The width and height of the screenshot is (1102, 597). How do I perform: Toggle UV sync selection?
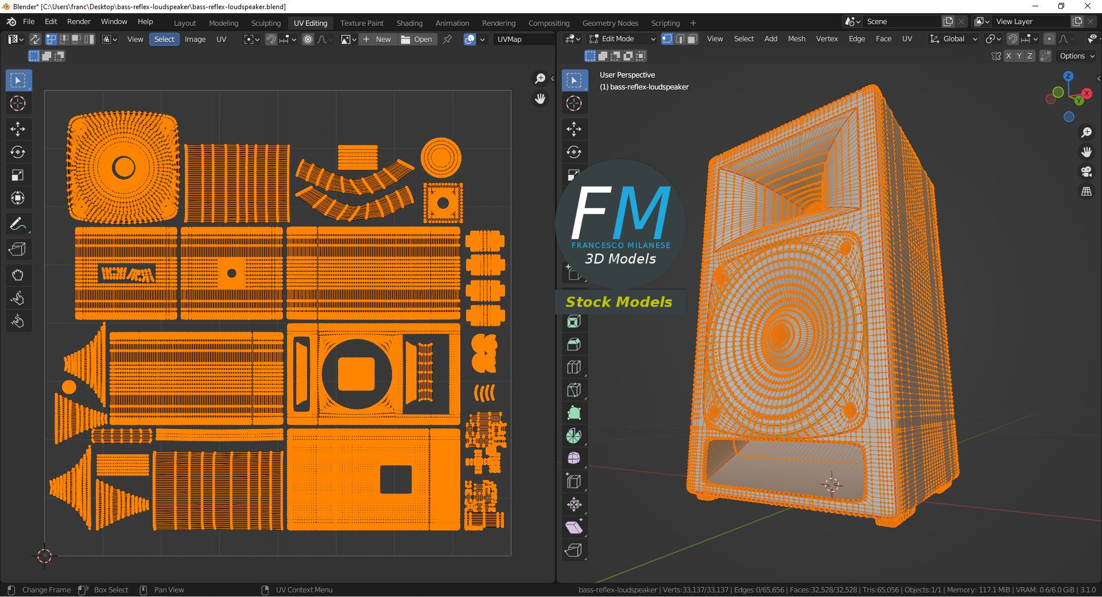pos(35,39)
